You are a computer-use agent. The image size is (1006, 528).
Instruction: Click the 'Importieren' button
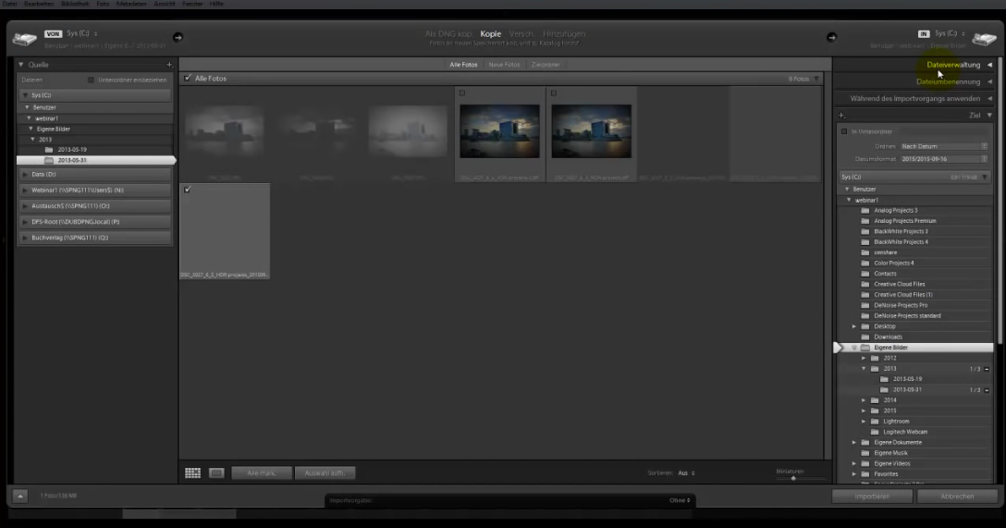click(871, 497)
